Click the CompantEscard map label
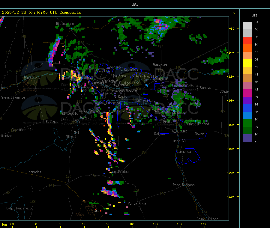This screenshot has width=270, height=228. (197, 124)
